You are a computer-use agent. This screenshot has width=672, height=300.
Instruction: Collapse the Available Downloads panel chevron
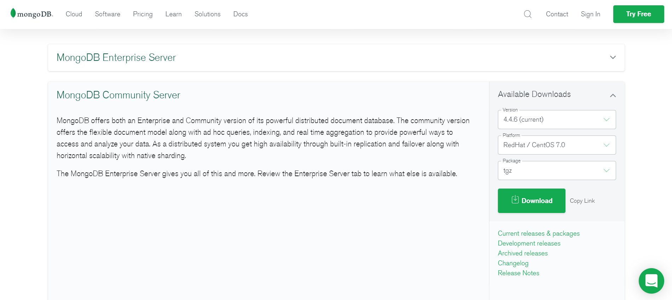pyautogui.click(x=613, y=96)
